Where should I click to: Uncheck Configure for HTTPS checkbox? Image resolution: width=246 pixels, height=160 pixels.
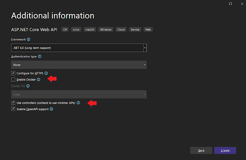point(13,73)
